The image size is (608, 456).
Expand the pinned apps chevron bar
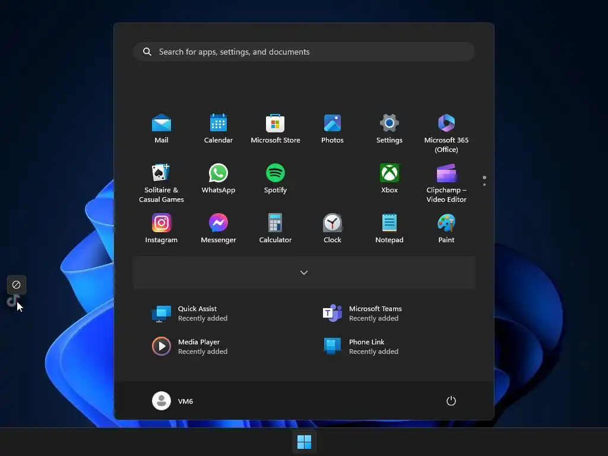click(x=304, y=273)
